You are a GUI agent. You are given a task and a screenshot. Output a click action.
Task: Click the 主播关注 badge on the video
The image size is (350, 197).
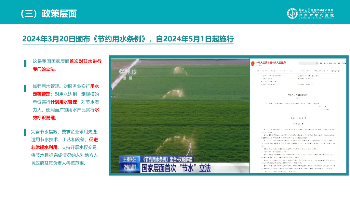pyautogui.click(x=130, y=159)
